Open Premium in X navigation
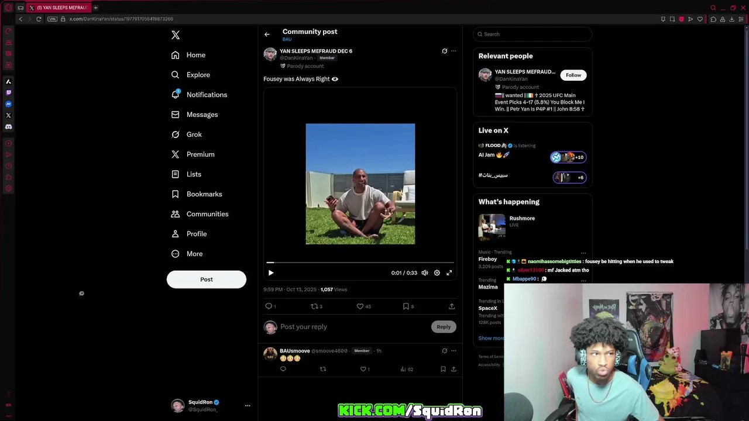749x421 pixels. 193,154
